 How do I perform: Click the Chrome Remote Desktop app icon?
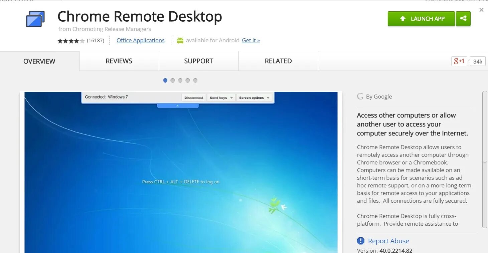(35, 19)
